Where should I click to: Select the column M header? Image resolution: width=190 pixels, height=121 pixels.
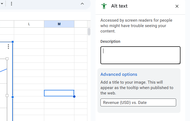pos(59,24)
